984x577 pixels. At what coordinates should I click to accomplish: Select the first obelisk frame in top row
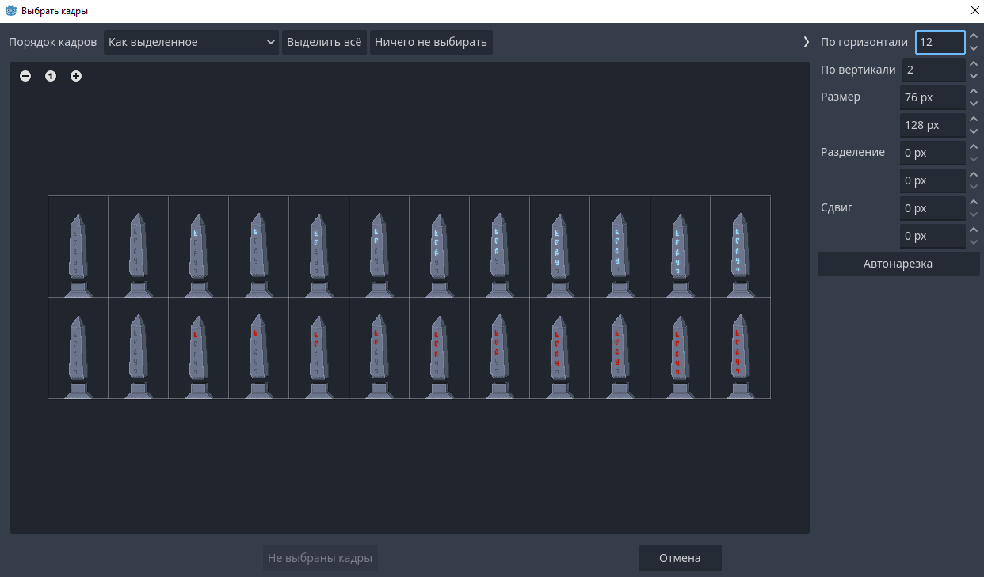(78, 246)
